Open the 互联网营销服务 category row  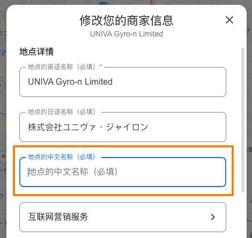[123, 217]
